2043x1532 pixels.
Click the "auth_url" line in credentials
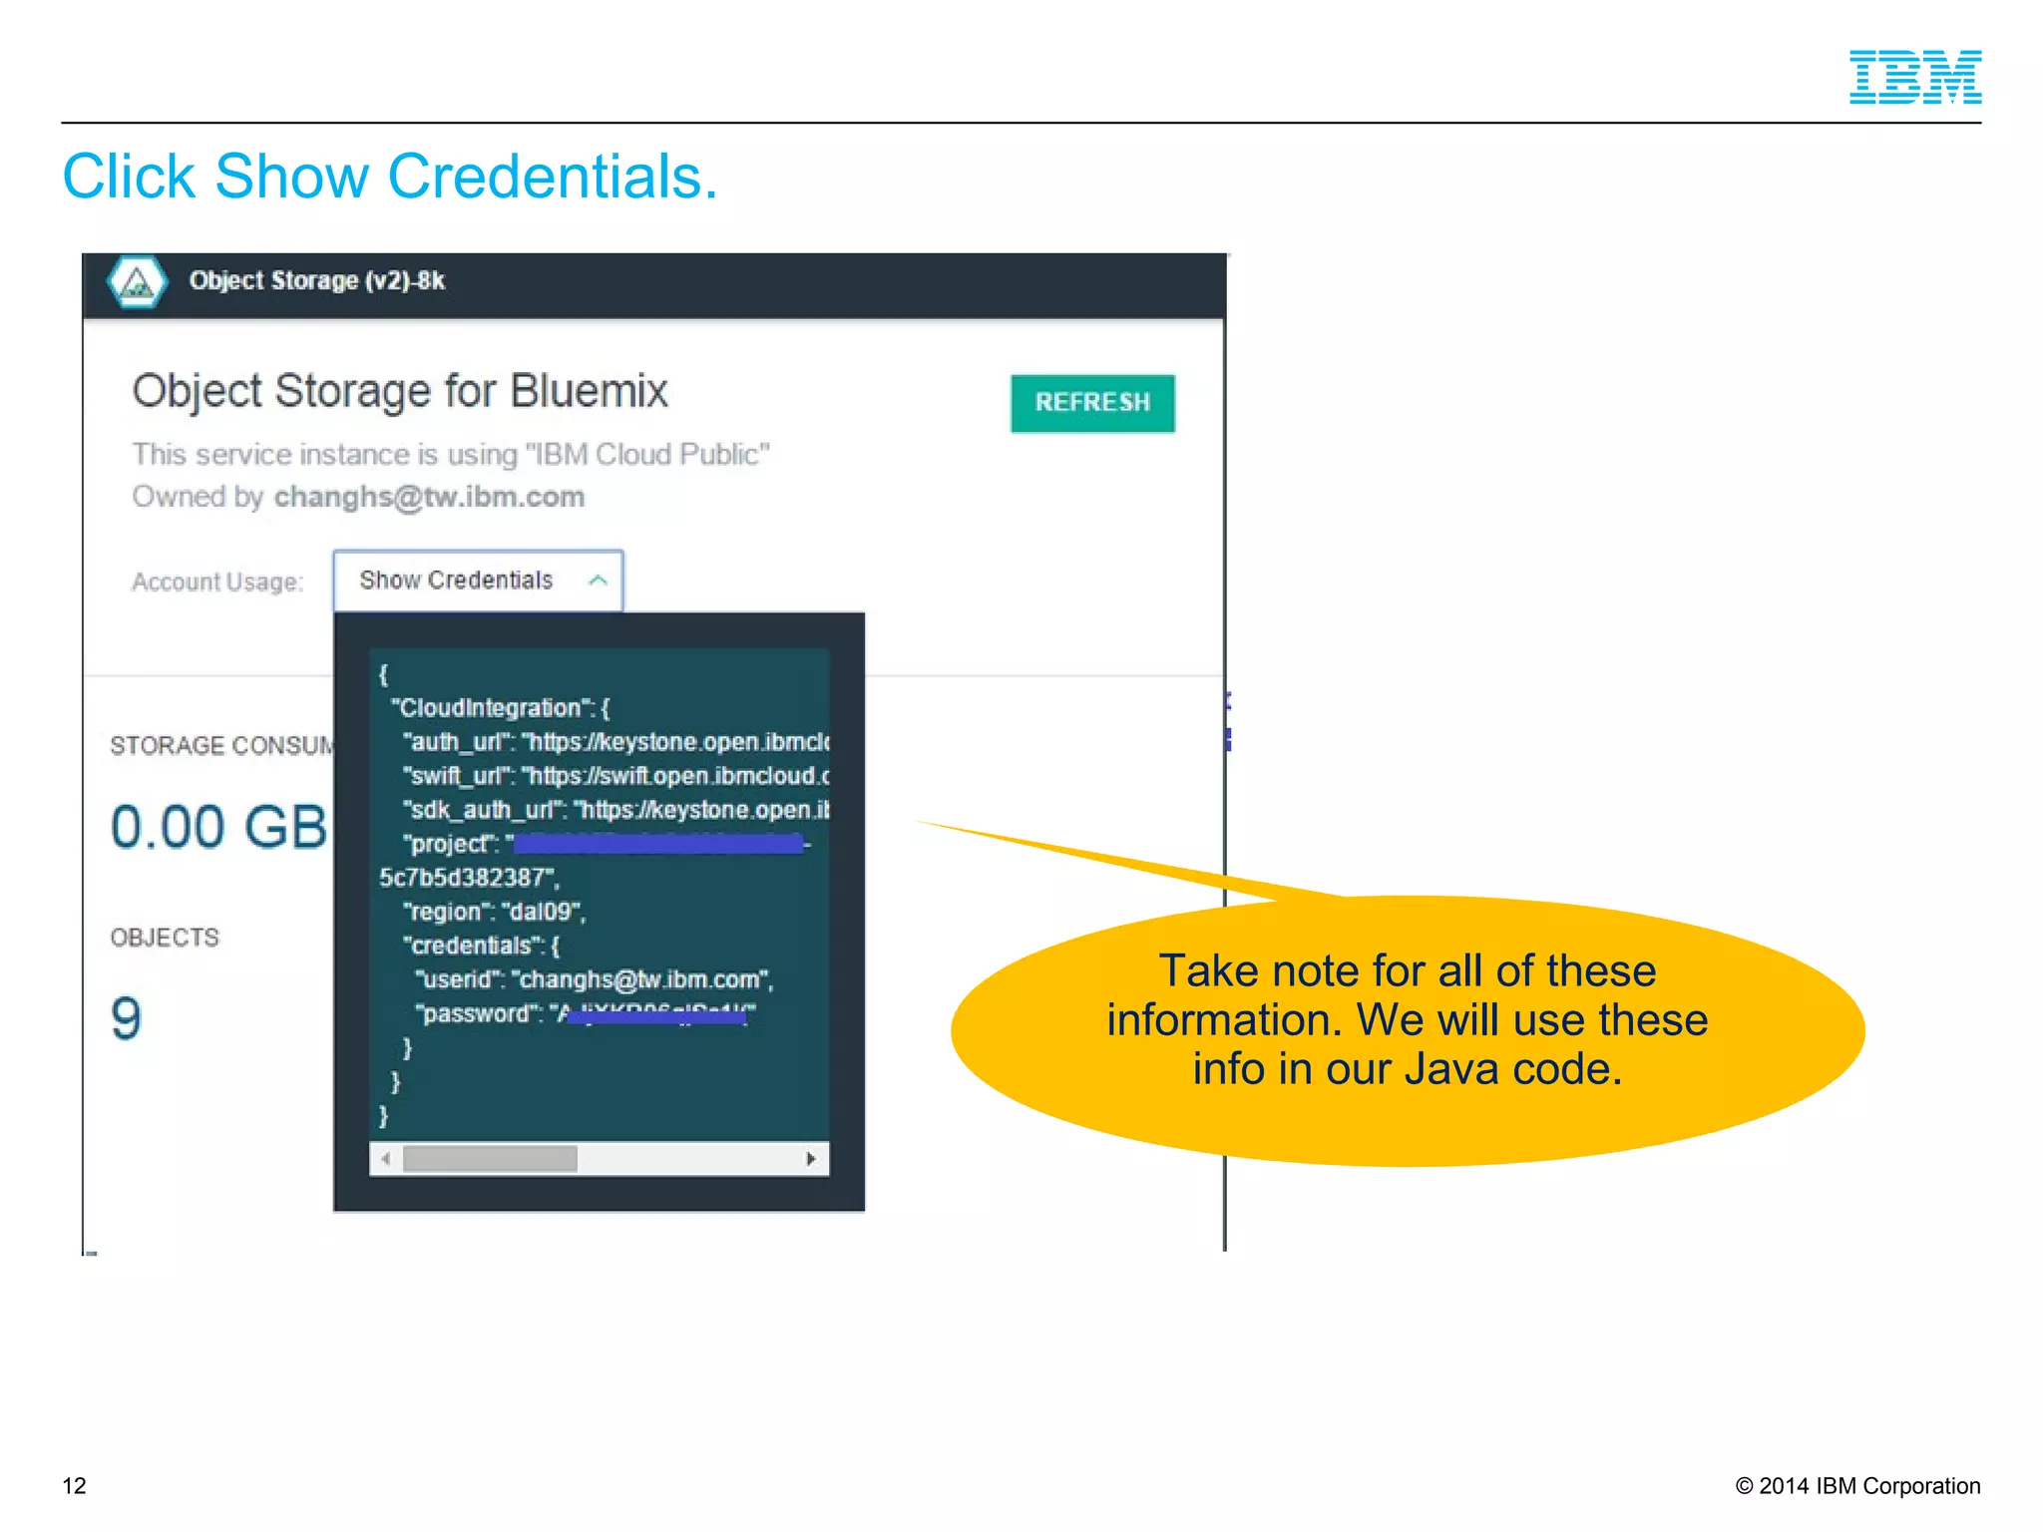click(615, 742)
